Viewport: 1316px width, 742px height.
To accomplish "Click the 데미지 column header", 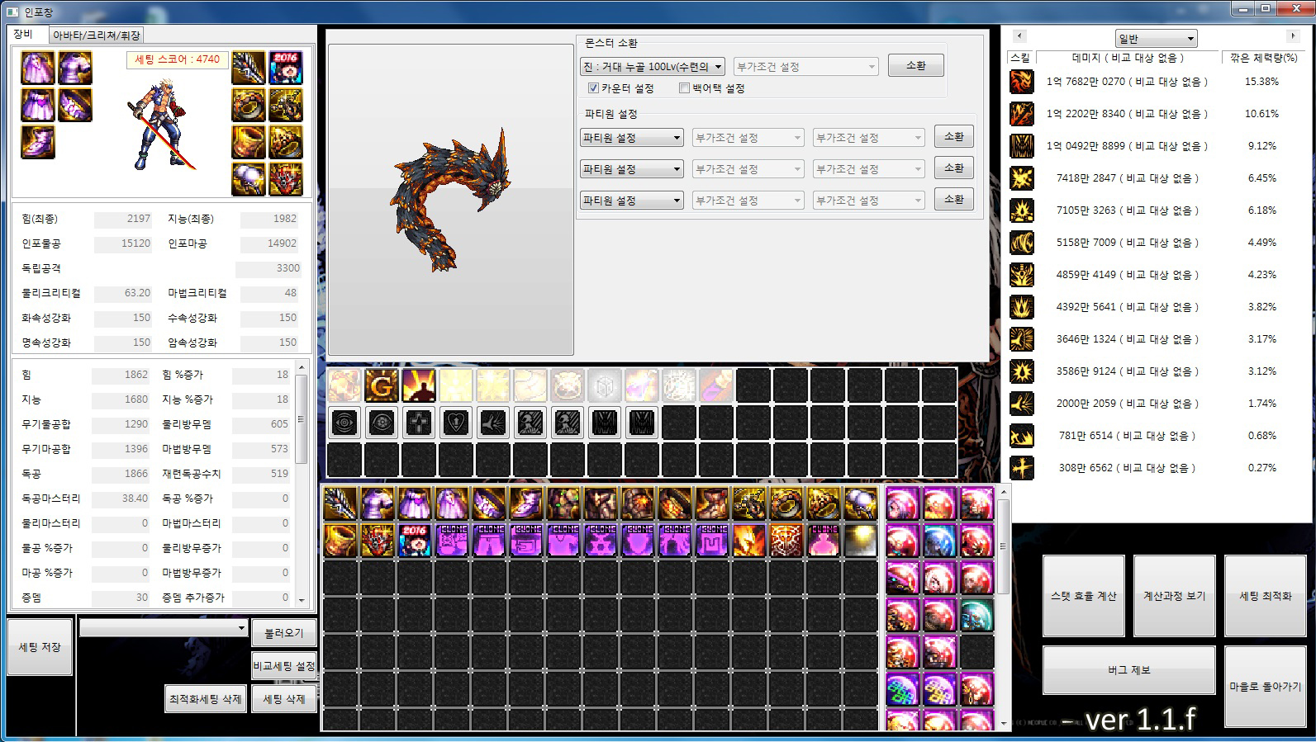I will point(1128,58).
